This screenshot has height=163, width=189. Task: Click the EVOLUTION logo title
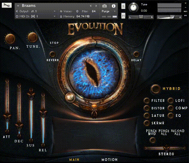click(95, 29)
